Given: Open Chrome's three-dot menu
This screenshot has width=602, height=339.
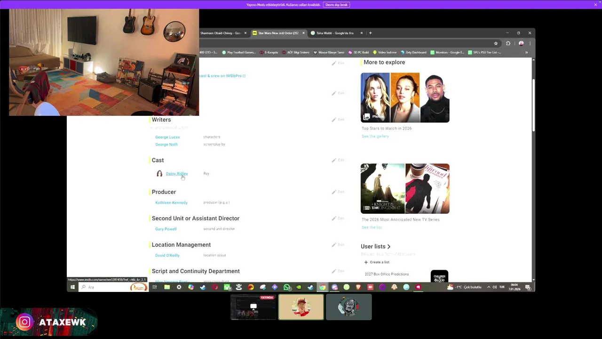Looking at the screenshot, I should (530, 43).
